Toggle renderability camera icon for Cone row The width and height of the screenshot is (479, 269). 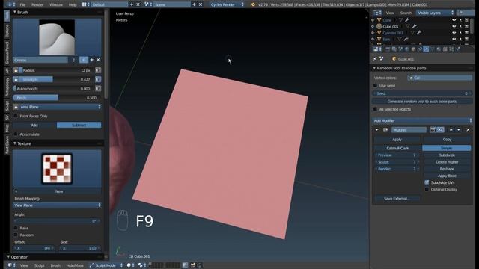466,20
